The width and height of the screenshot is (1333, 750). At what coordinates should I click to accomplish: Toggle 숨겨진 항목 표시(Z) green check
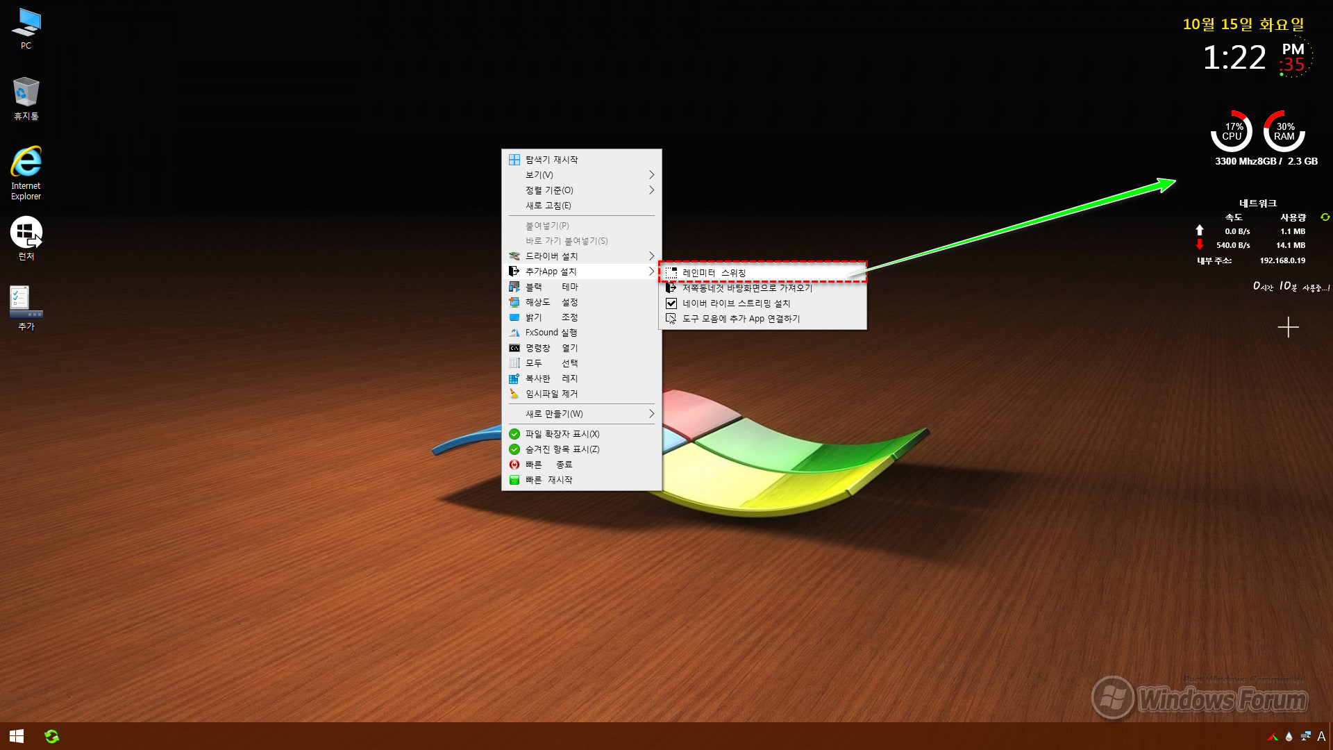pos(514,449)
